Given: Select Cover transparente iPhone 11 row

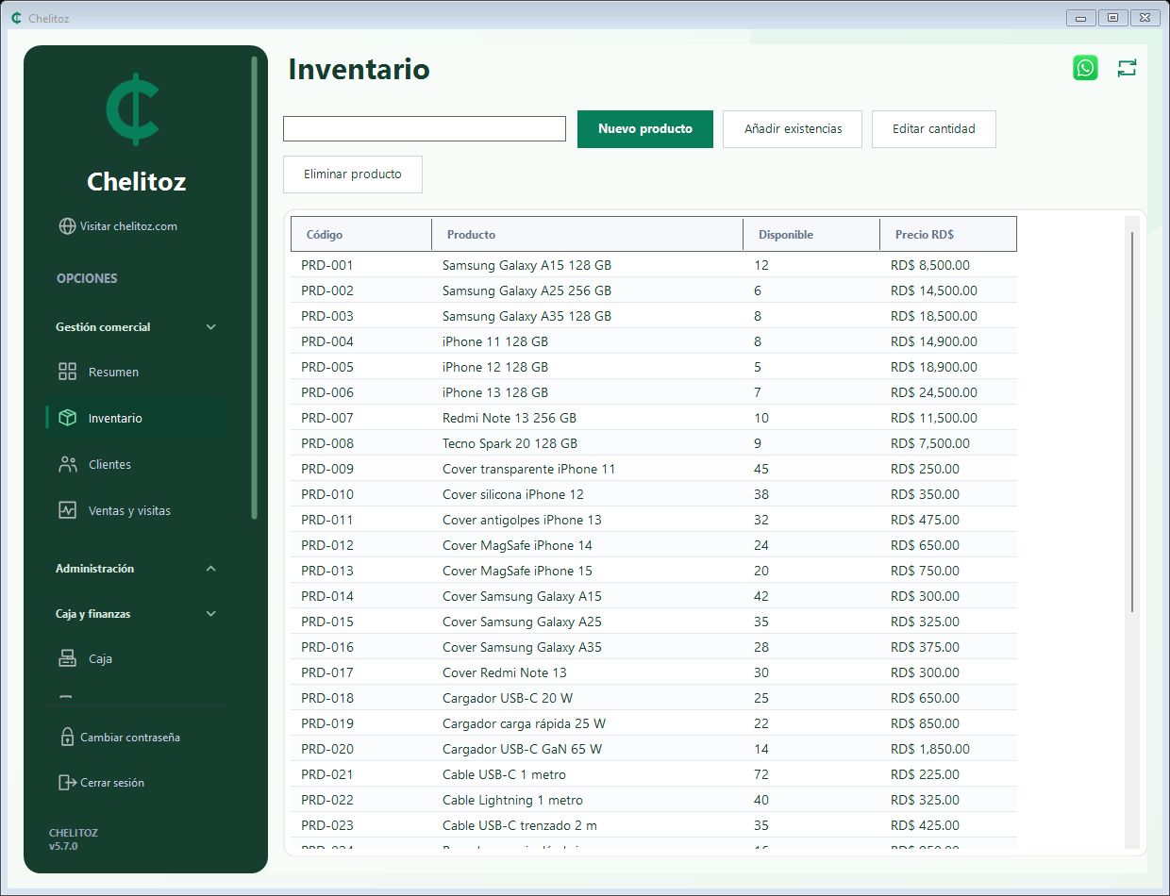Looking at the screenshot, I should [654, 469].
